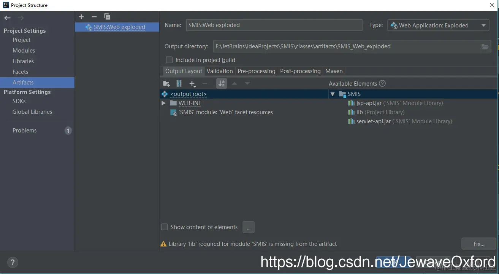
Task: Click help icon beside Available Elements
Action: pyautogui.click(x=383, y=83)
